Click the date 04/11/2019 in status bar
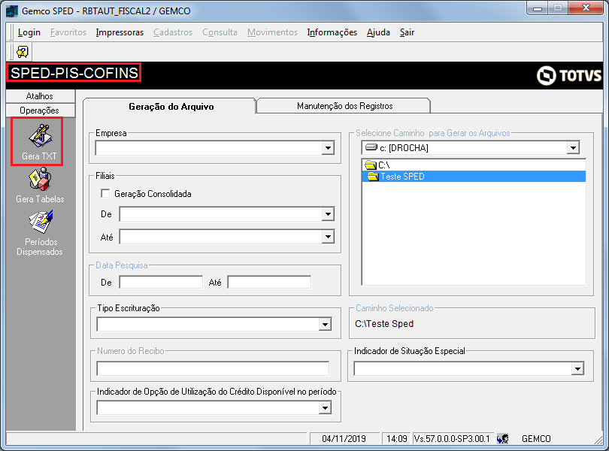This screenshot has width=609, height=451. point(344,438)
